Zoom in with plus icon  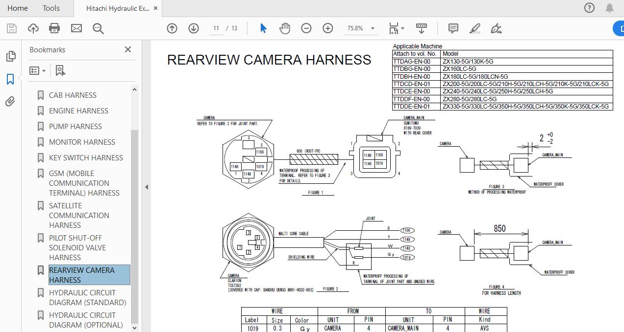(x=328, y=28)
